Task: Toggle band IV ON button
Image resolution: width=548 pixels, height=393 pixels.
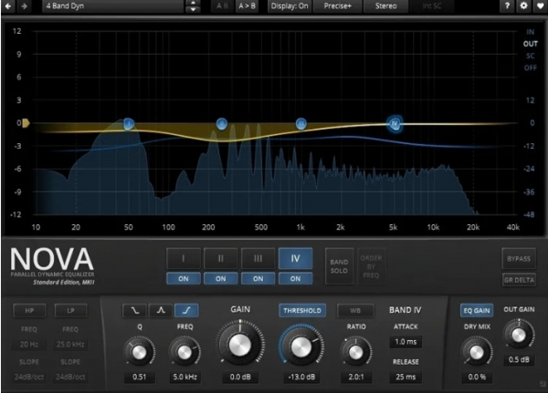Action: [295, 278]
